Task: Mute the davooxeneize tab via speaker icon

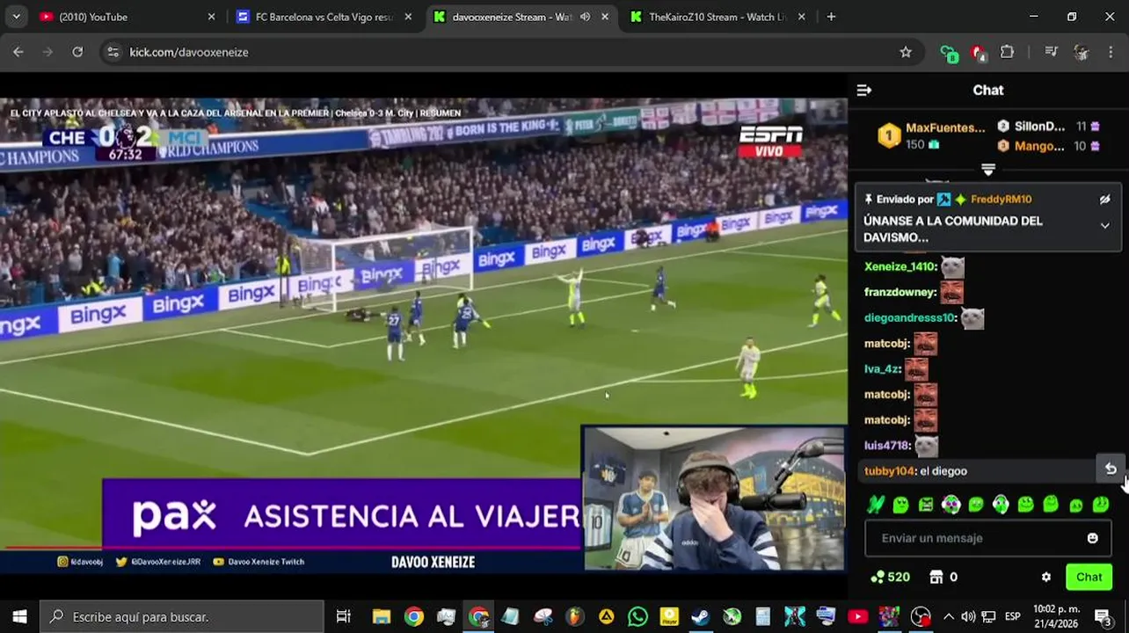Action: tap(585, 17)
